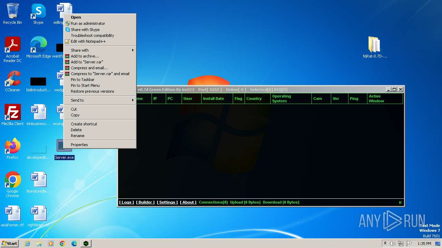Select the asiaformer.rtf document icon
Image resolution: width=442 pixels, height=248 pixels.
click(12, 216)
